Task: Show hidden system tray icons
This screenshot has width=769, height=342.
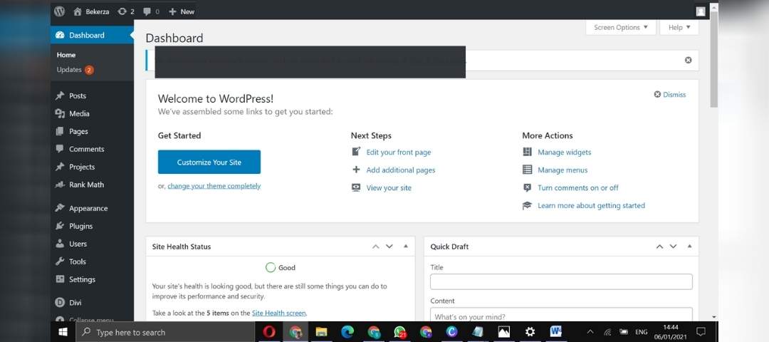Action: click(x=590, y=332)
